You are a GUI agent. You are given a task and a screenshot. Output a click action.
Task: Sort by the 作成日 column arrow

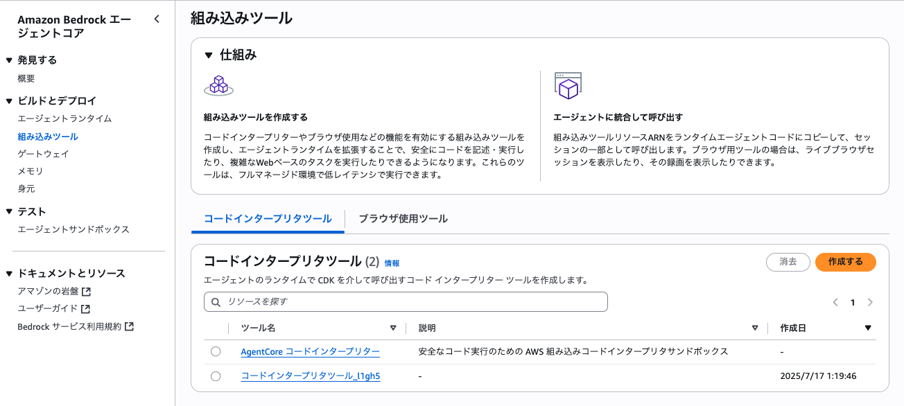(x=868, y=328)
